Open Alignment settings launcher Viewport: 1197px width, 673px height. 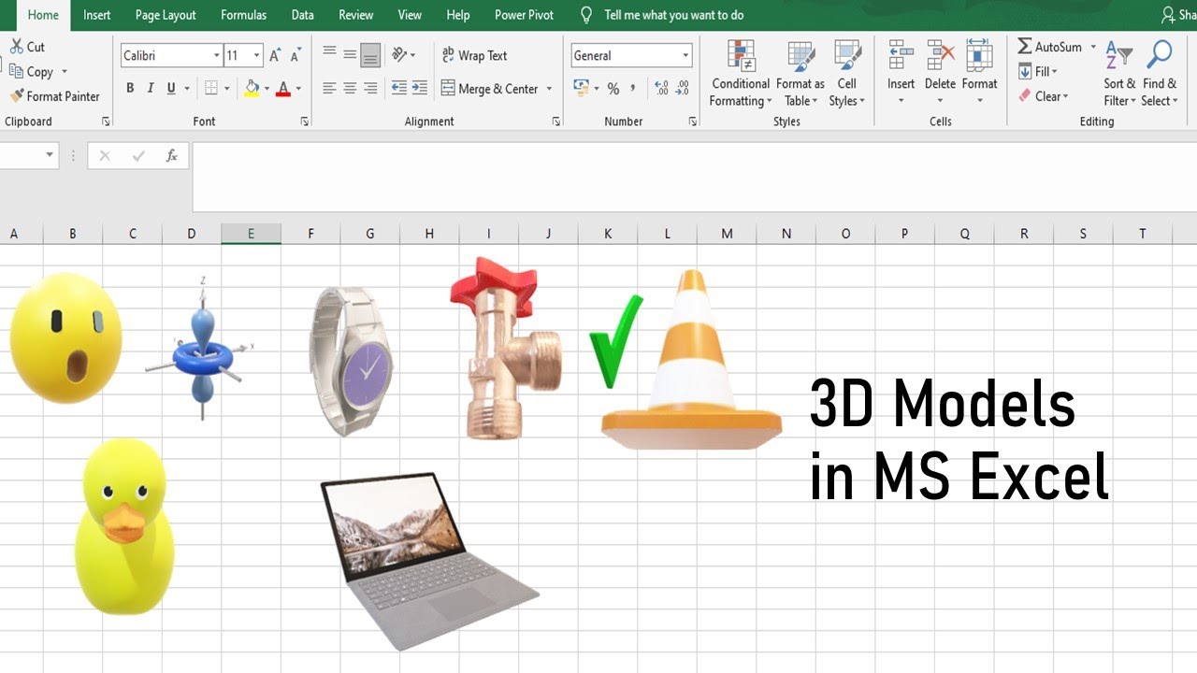pos(556,122)
